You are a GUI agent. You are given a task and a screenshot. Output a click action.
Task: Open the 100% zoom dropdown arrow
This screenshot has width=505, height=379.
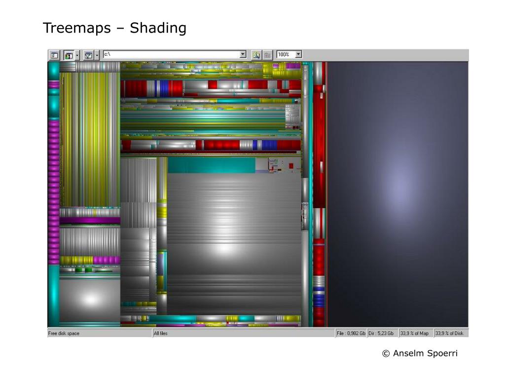point(298,54)
